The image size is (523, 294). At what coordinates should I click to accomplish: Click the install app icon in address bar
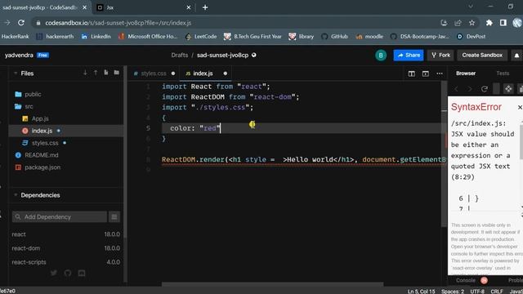444,23
